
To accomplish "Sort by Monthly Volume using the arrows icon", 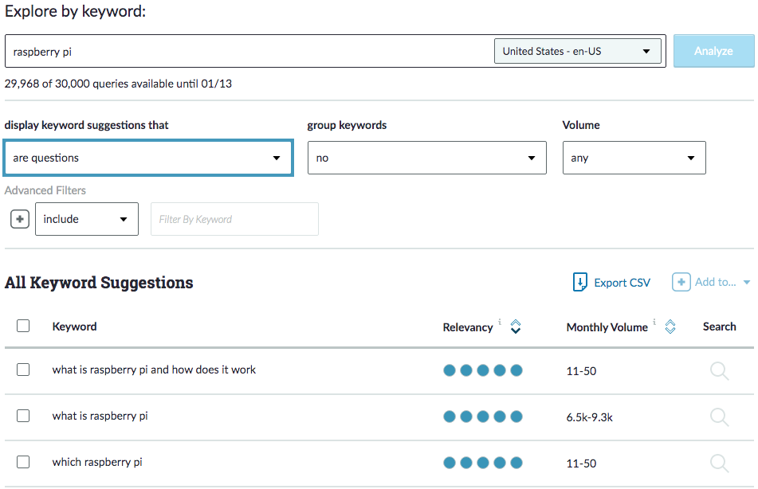I will [670, 327].
